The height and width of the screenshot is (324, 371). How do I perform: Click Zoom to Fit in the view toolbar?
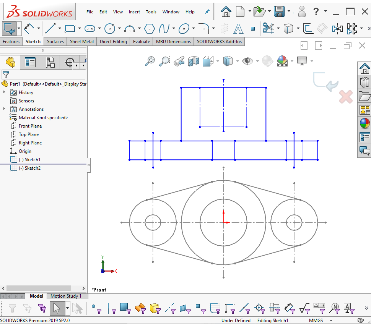click(x=150, y=60)
